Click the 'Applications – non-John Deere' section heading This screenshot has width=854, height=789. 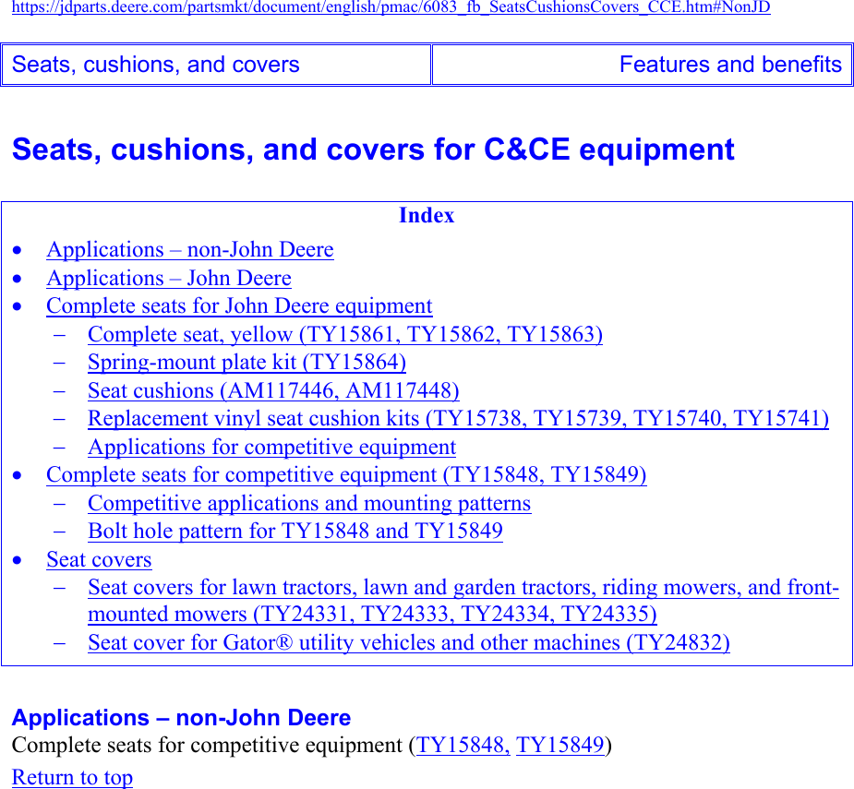pos(181,718)
